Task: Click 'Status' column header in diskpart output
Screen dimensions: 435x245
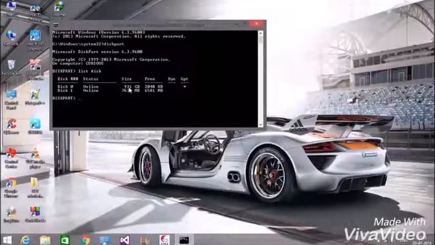Action: (90, 79)
